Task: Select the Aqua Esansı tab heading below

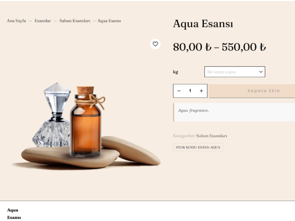Action: click(14, 214)
